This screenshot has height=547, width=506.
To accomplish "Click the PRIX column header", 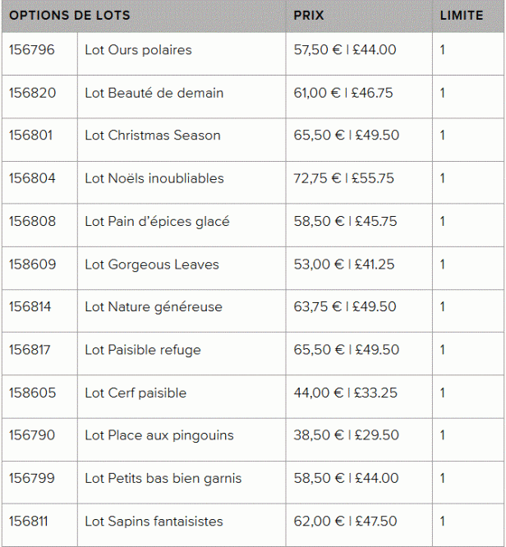I will [x=309, y=16].
